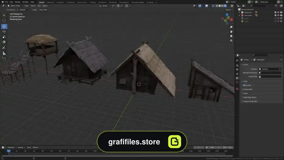Image resolution: width=284 pixels, height=160 pixels.
Task: Click the timeline current frame marker
Action: click(9, 151)
